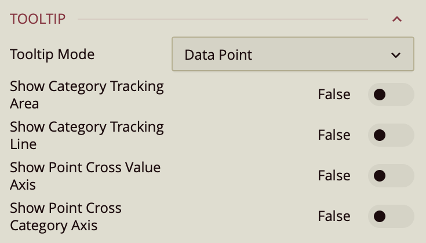This screenshot has width=426, height=243.
Task: Click the divider line in Tooltip header
Action: (x=223, y=19)
